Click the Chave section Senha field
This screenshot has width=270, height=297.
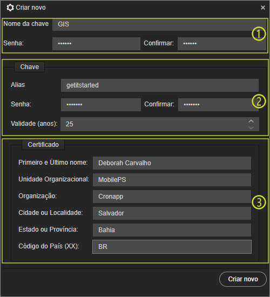101,105
